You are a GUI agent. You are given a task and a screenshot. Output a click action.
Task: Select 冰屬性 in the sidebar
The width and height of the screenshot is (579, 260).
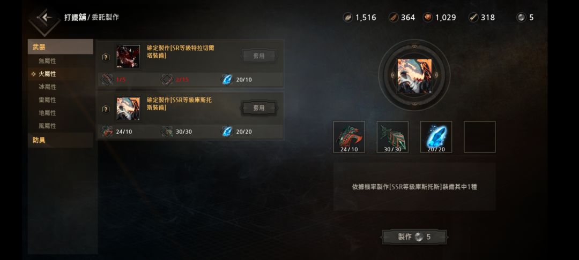tap(47, 87)
